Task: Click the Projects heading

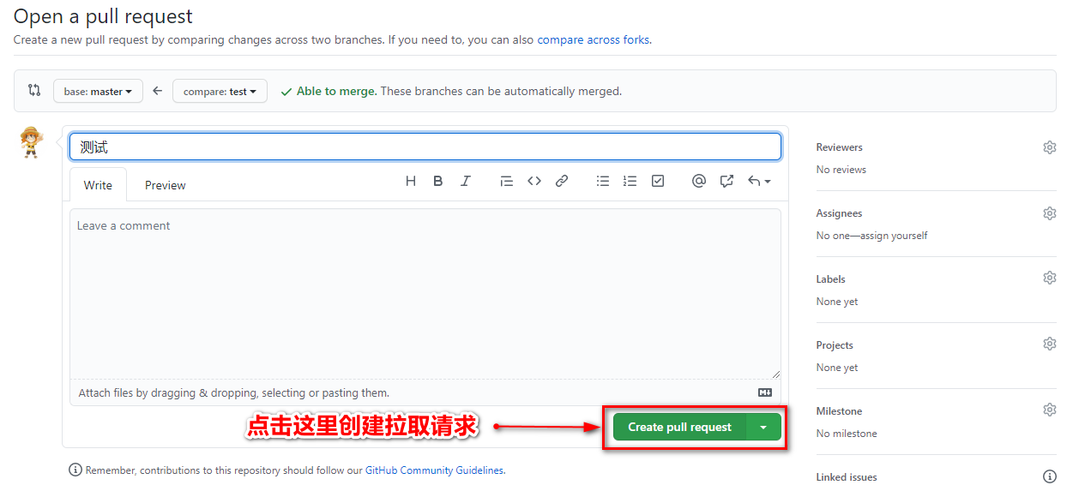Action: [x=835, y=345]
